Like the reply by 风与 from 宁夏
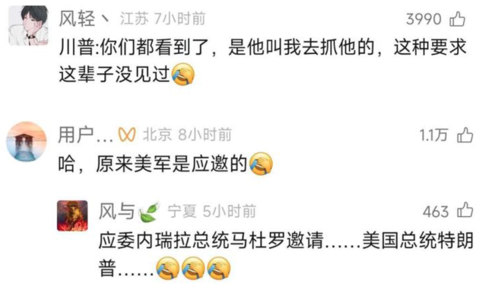 (x=465, y=210)
